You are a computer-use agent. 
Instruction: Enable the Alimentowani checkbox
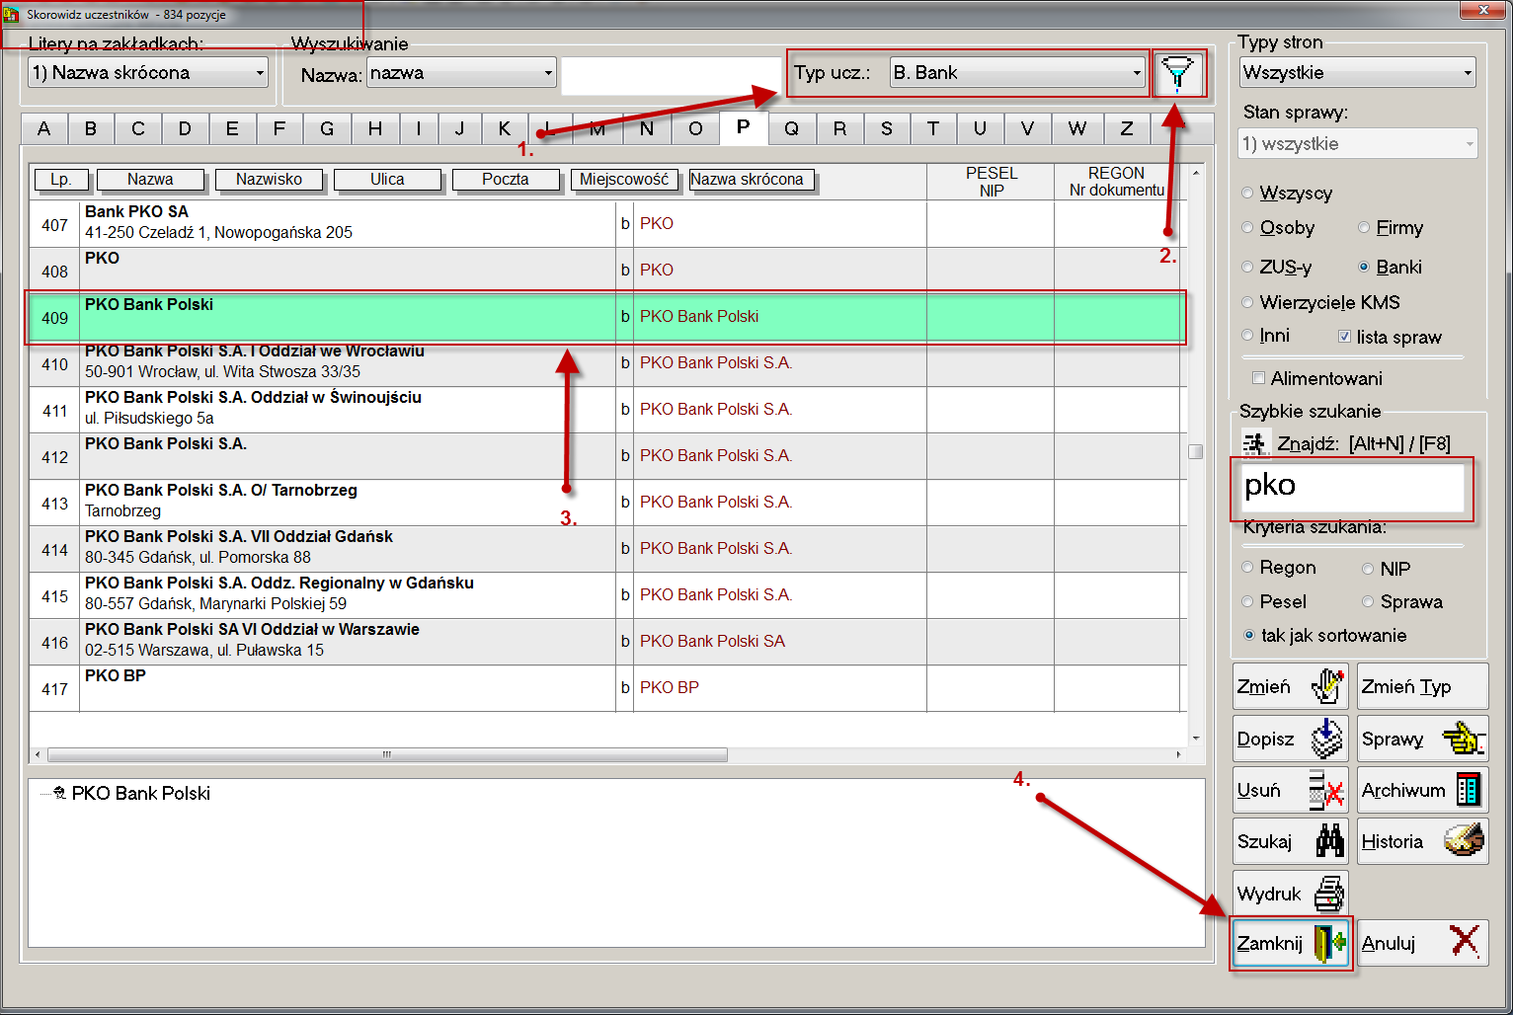[x=1258, y=378]
